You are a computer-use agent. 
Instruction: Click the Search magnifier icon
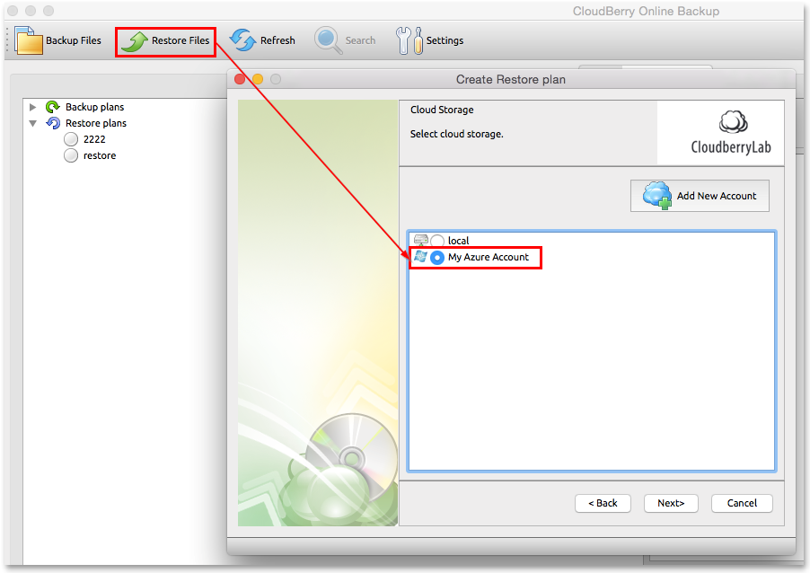pos(328,40)
